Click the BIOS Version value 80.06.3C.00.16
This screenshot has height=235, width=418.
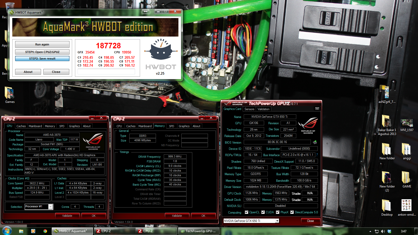pyautogui.click(x=277, y=142)
